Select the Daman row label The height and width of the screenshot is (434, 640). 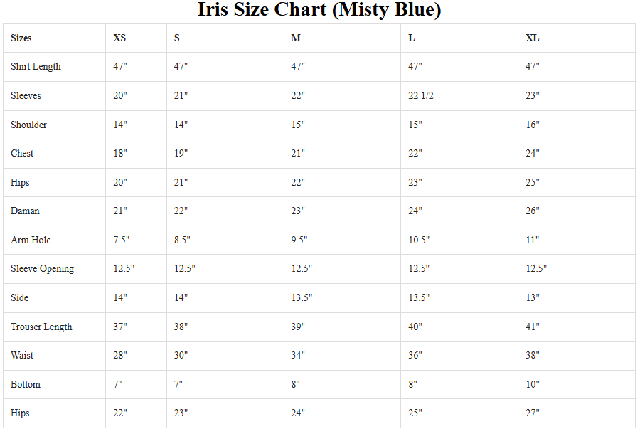25,211
